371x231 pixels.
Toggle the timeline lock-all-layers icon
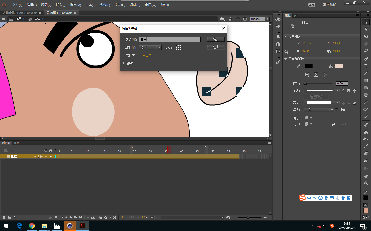51,151
